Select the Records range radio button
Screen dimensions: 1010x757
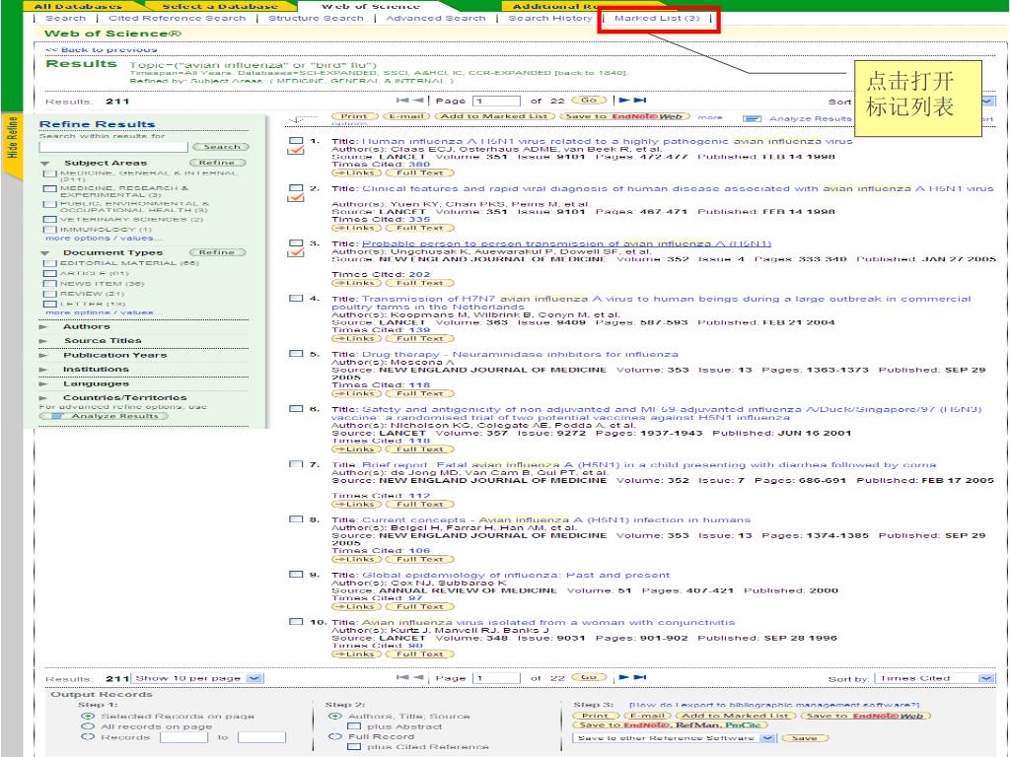[x=88, y=736]
